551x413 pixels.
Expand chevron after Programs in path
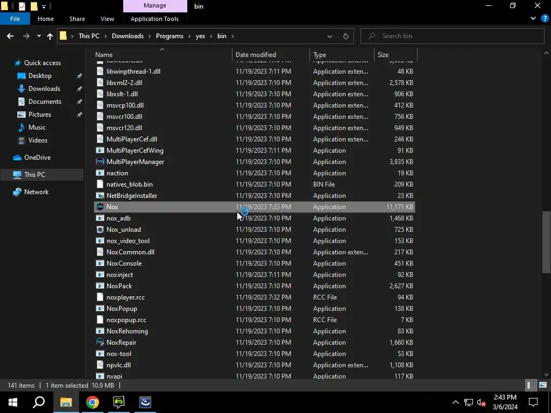pyautogui.click(x=190, y=36)
